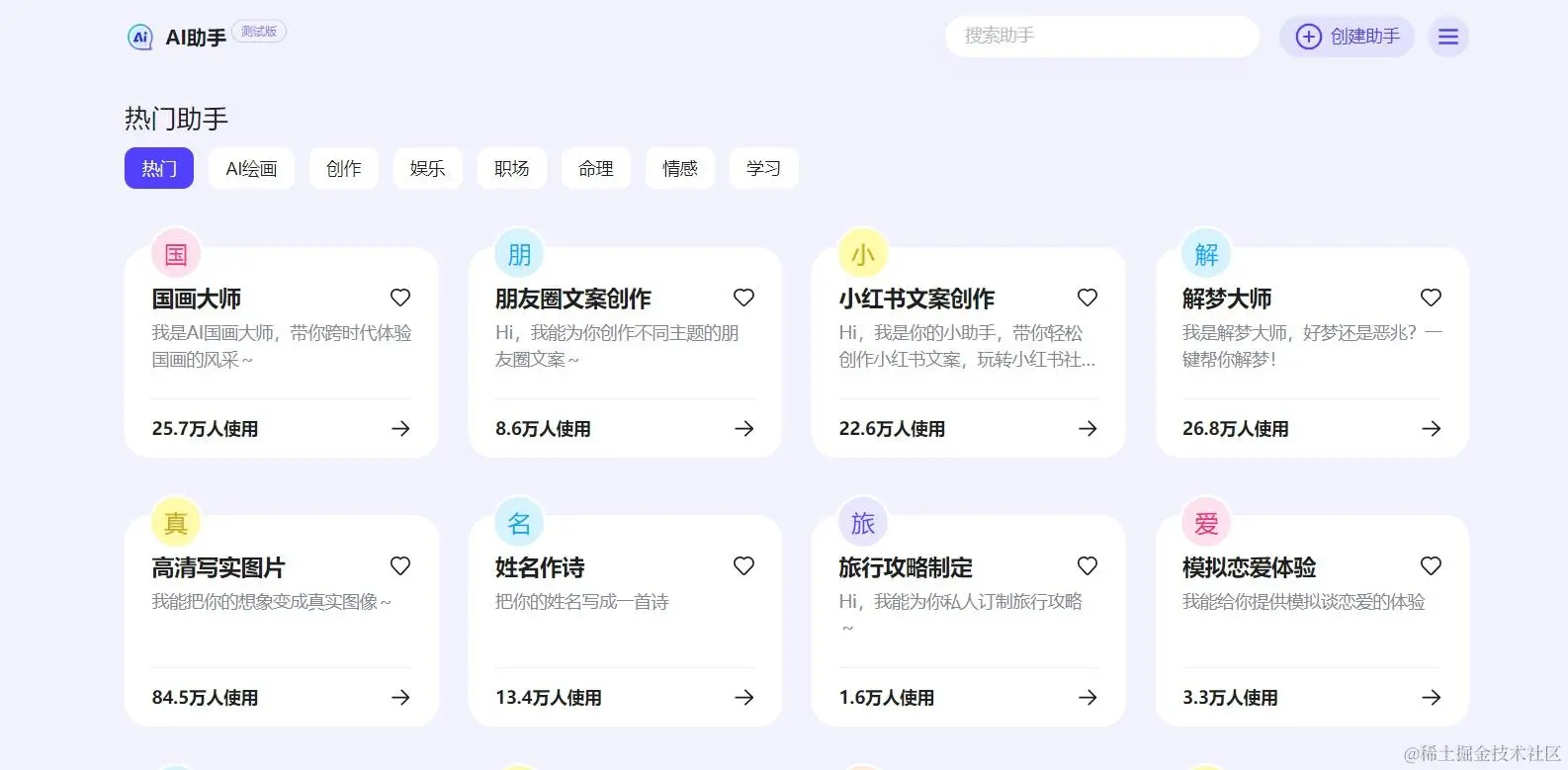Click the pink 爱 avatar icon

coord(1206,523)
